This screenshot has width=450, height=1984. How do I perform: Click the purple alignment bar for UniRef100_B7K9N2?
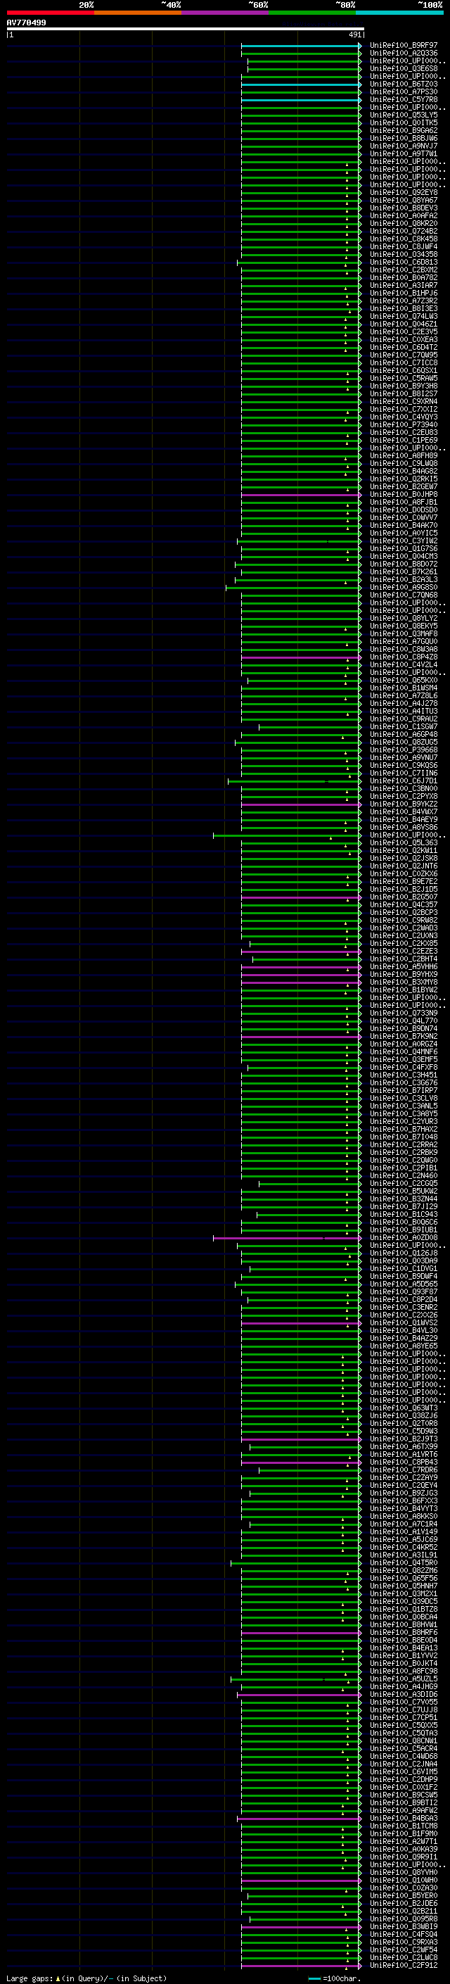pos(301,1037)
